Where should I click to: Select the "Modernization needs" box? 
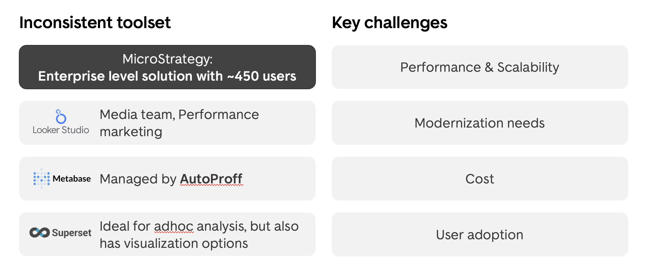[480, 123]
